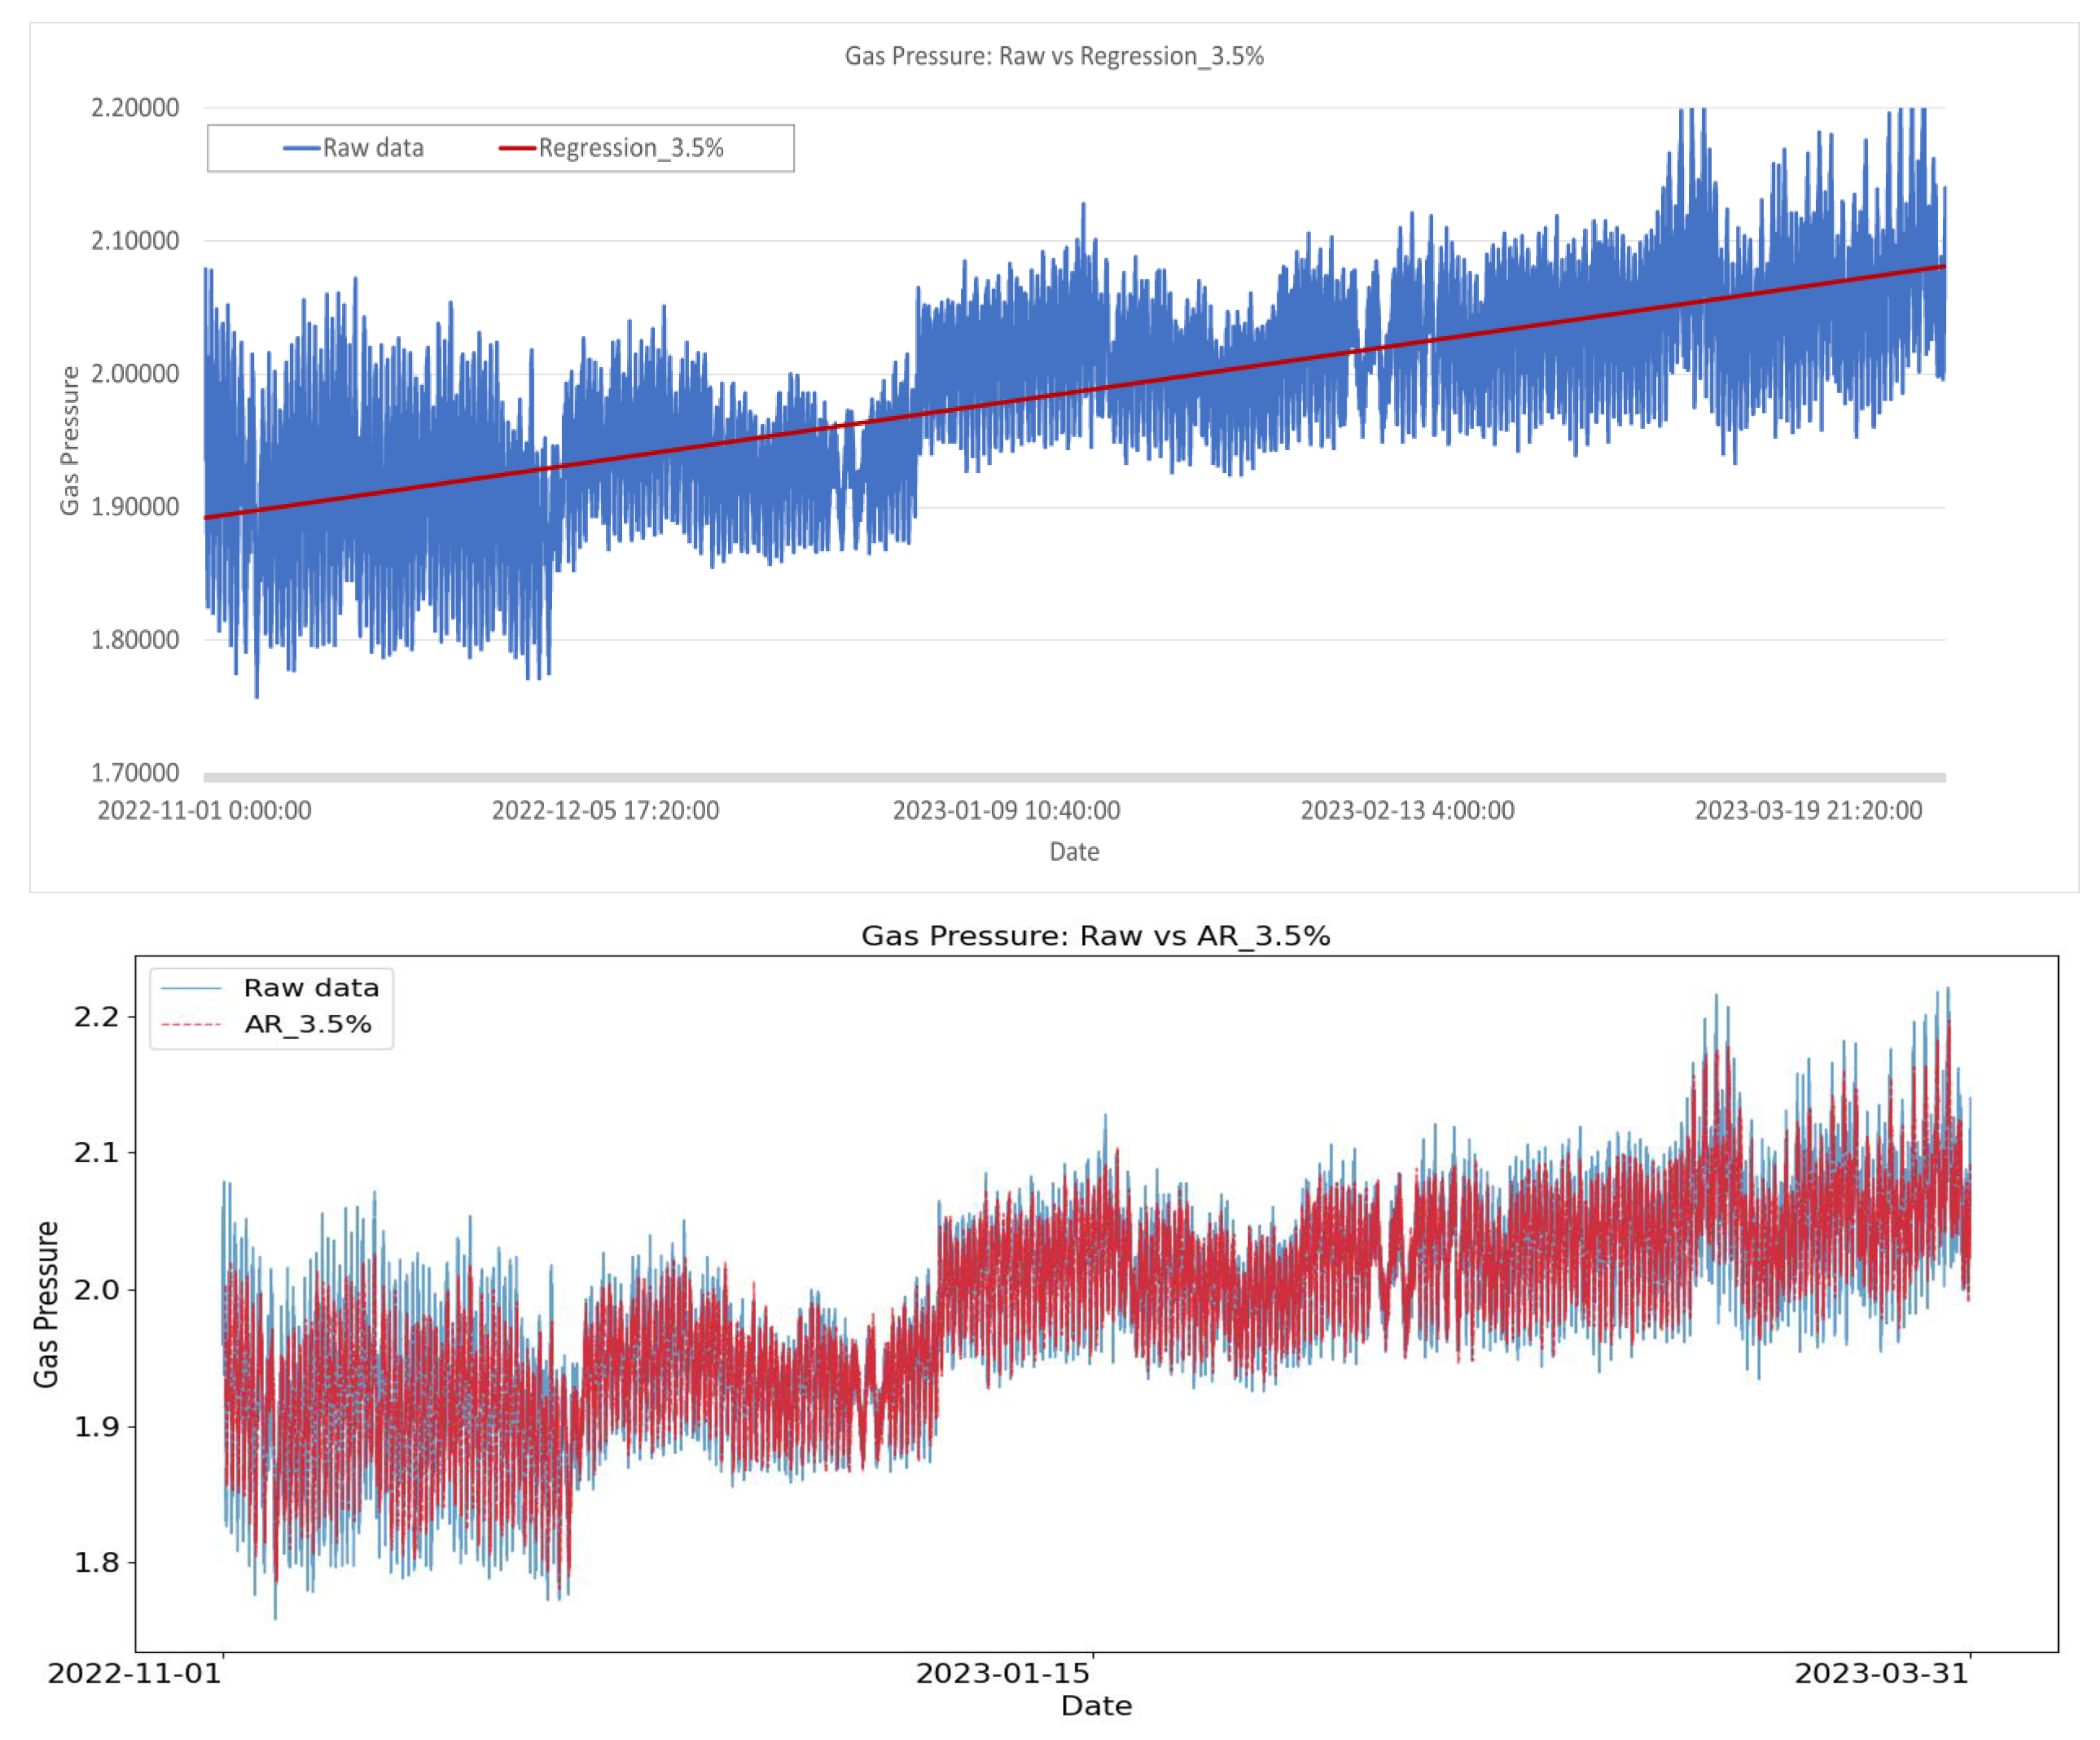
Task: Click the 1.70000 y-axis label
Action: tap(135, 773)
